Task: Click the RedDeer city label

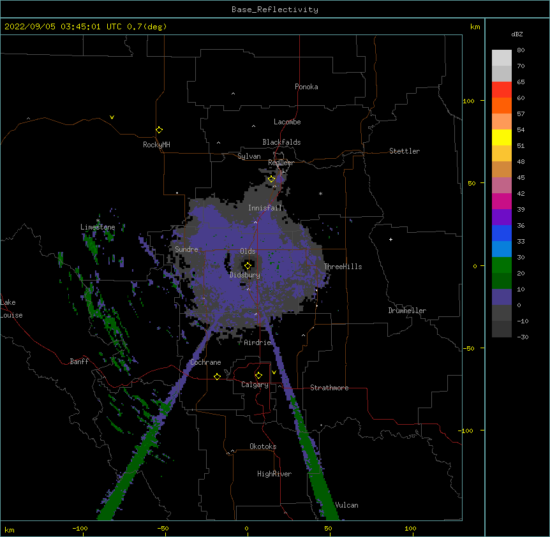Action: pos(281,163)
